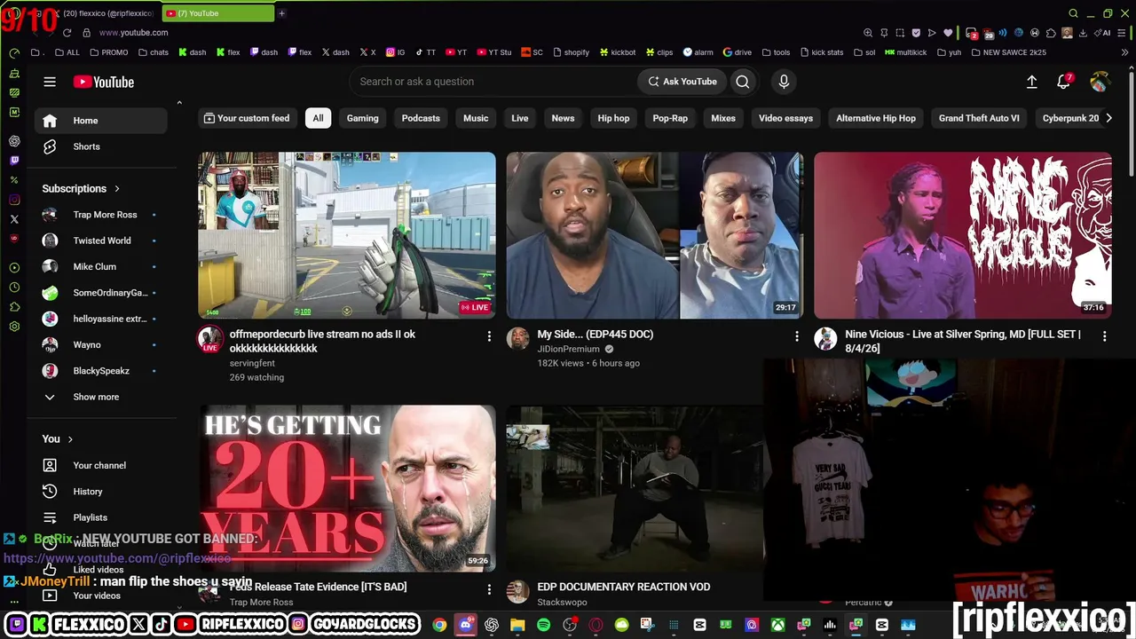Open Spotify from the taskbar

point(543,625)
